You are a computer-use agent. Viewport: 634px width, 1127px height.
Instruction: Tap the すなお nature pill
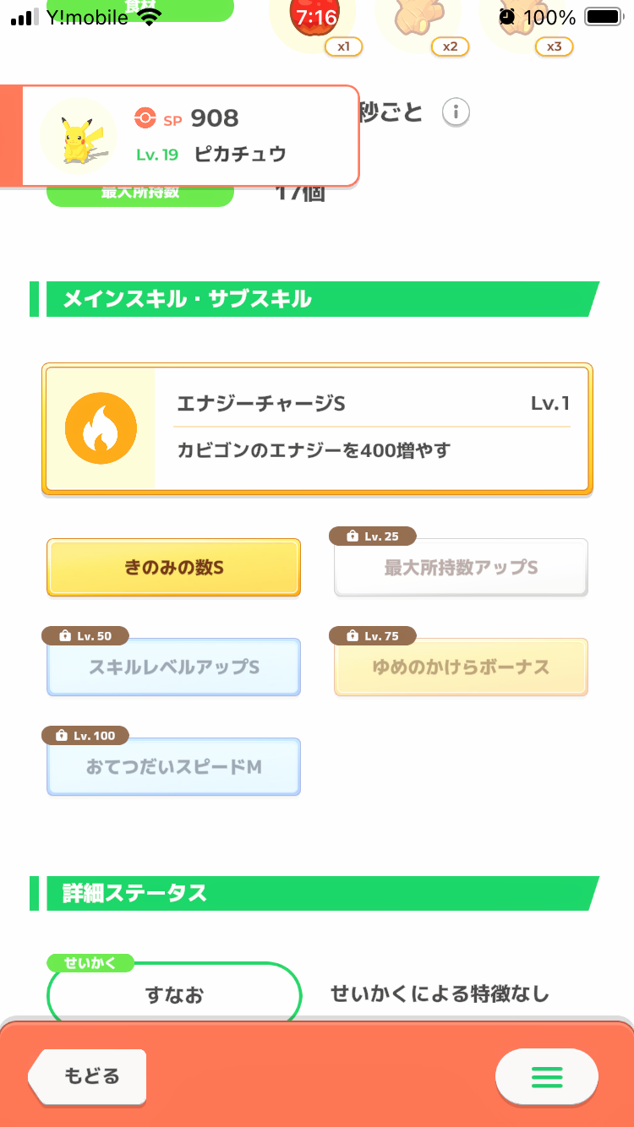pos(173,994)
